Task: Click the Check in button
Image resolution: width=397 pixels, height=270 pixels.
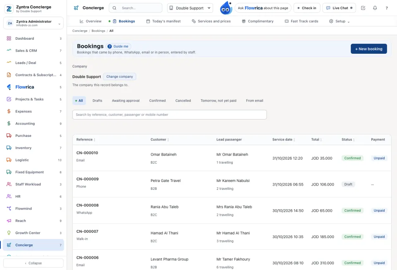Action: point(307,8)
